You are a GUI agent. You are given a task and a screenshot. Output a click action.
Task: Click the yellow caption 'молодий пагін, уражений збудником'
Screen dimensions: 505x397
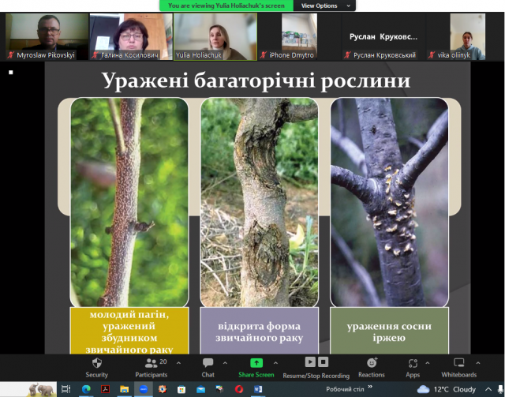pos(129,331)
